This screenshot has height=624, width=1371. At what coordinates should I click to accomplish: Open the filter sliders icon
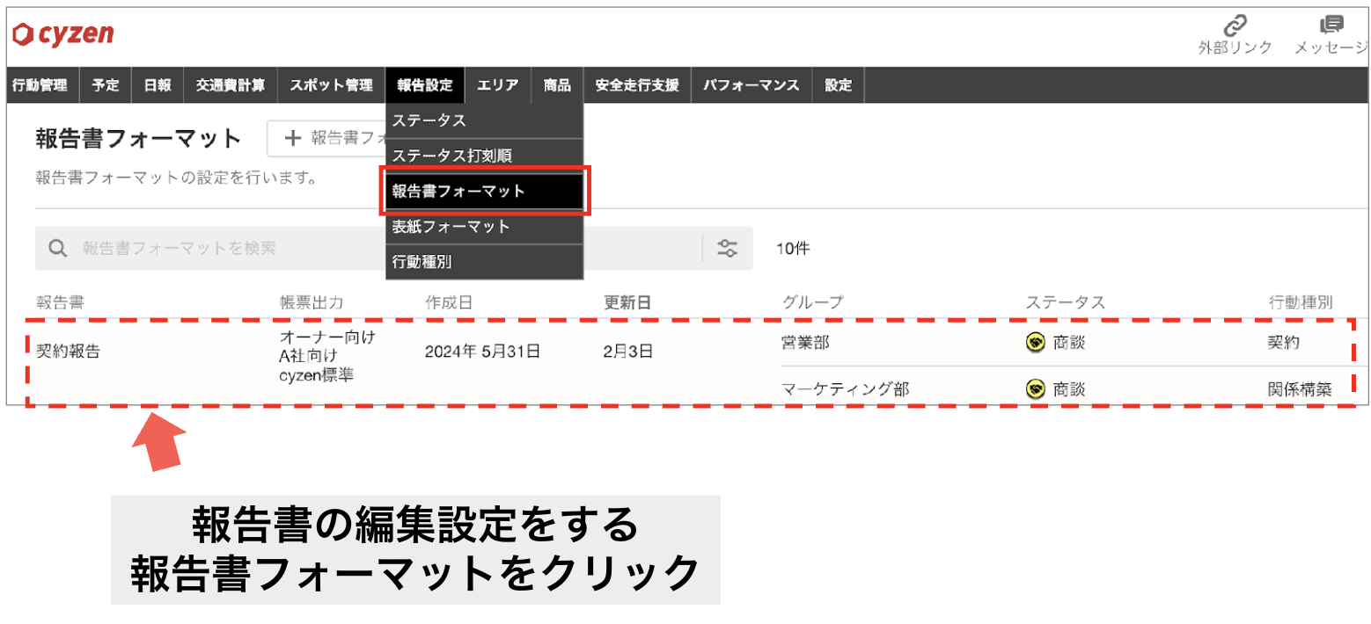coord(727,249)
